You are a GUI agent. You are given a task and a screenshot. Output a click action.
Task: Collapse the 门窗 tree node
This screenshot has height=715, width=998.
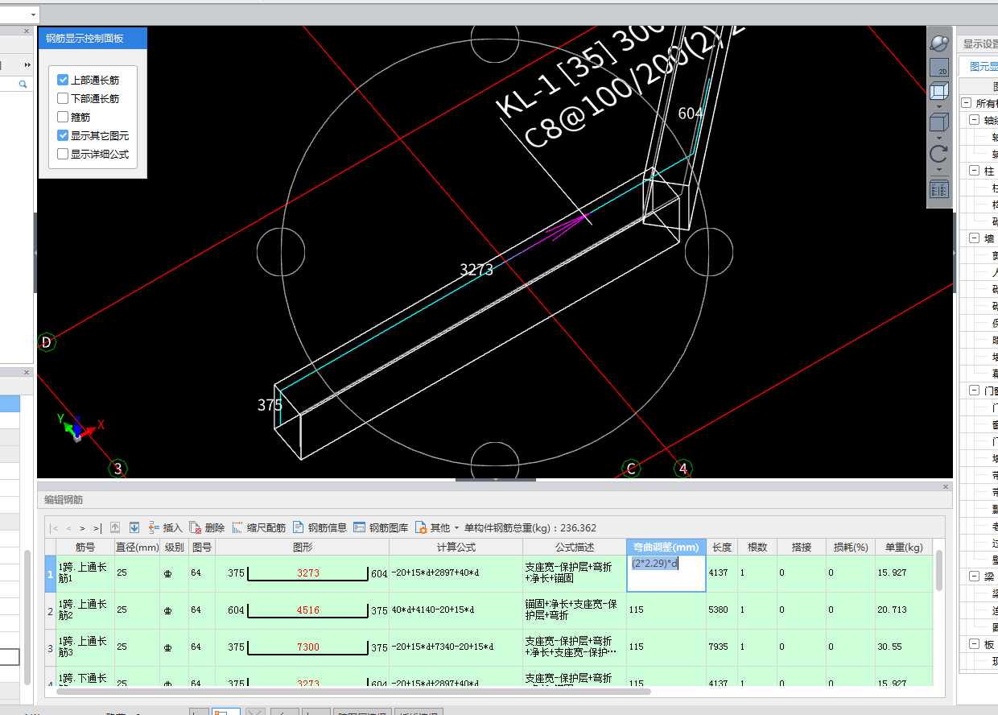tap(974, 391)
